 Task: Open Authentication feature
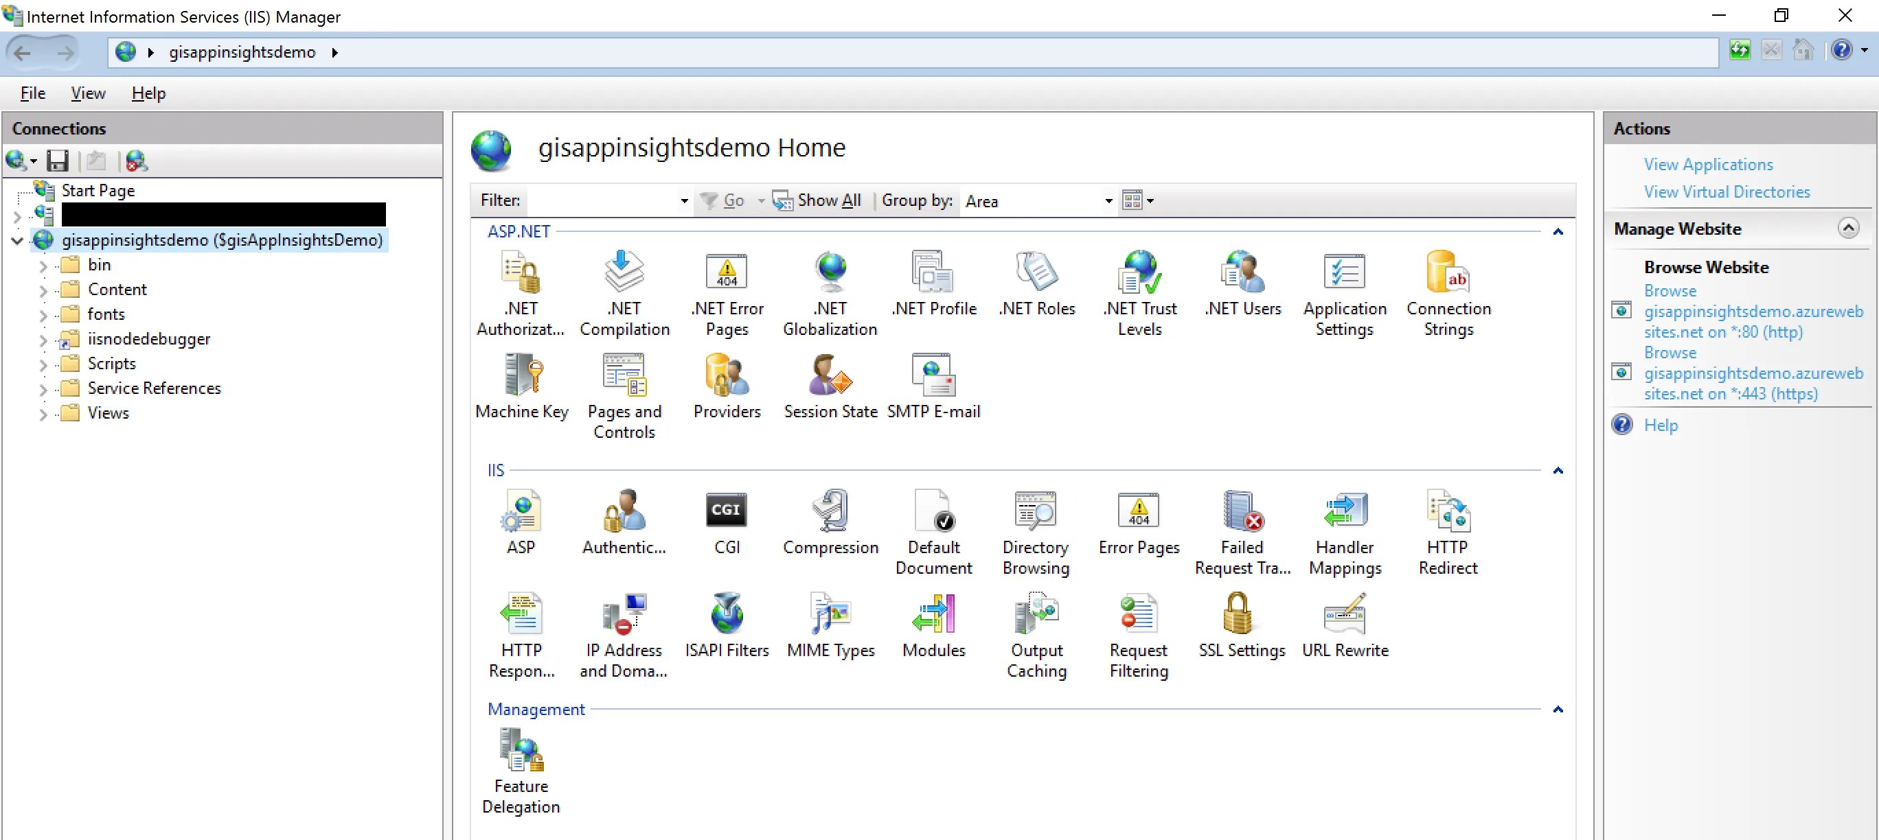click(624, 523)
